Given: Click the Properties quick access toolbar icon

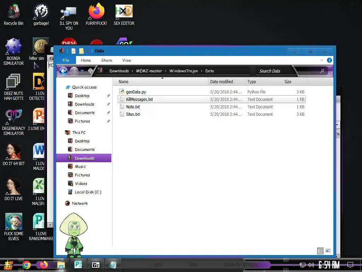Looking at the screenshot, I should (74, 51).
